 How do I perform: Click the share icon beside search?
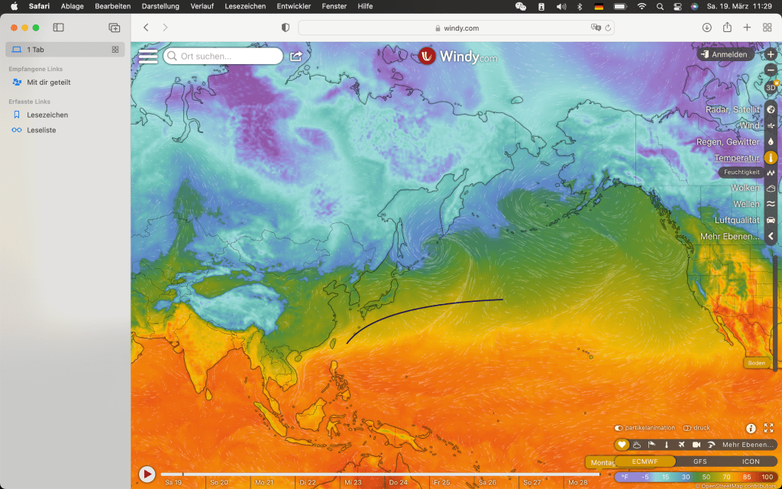tap(296, 56)
